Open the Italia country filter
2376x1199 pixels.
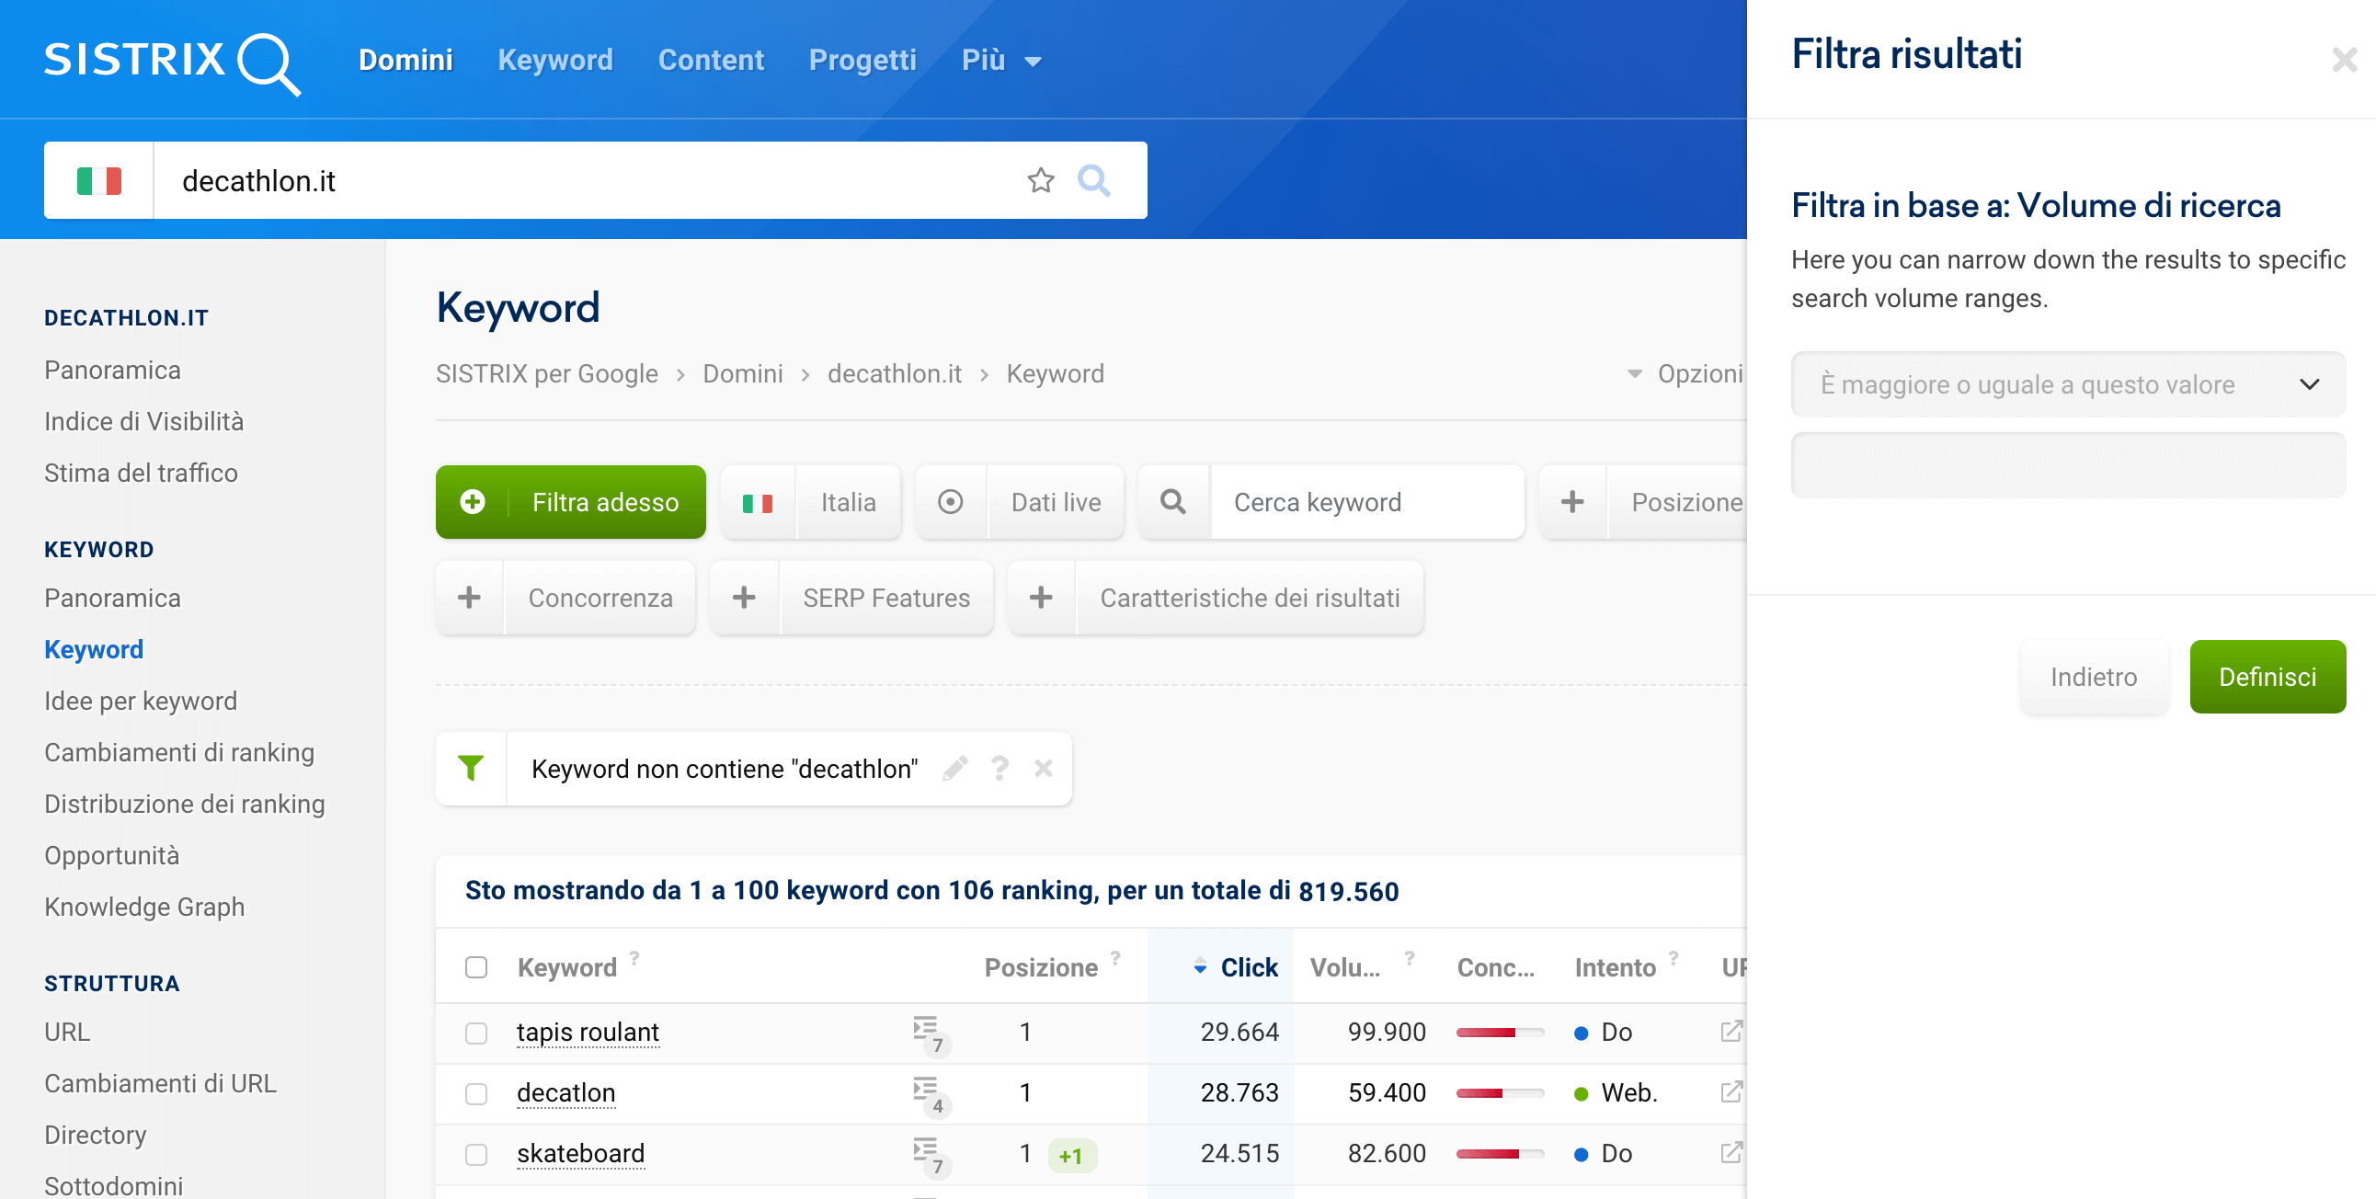tap(810, 502)
